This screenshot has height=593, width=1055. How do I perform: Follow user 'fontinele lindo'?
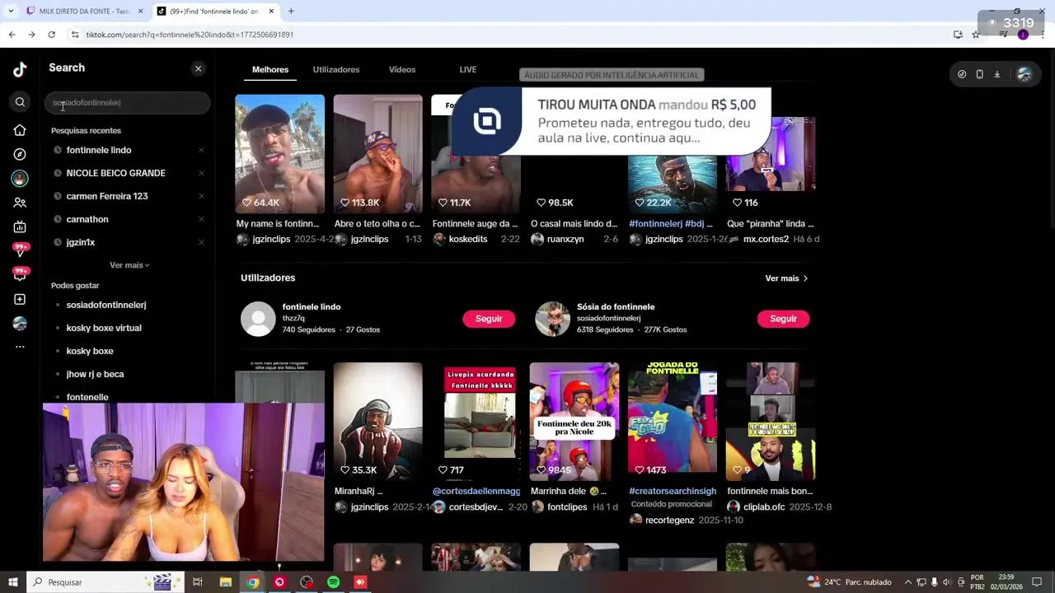(489, 319)
